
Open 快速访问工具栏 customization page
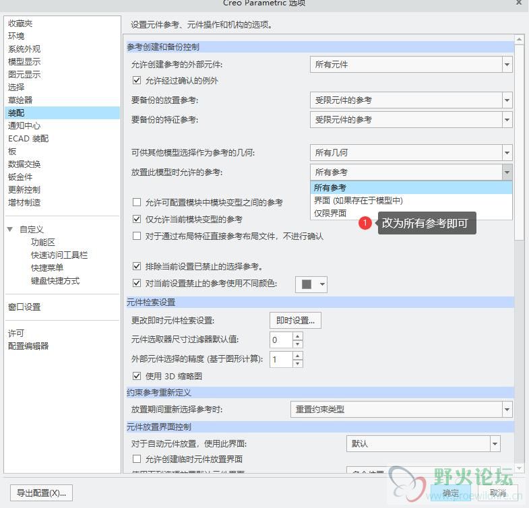[x=59, y=255]
